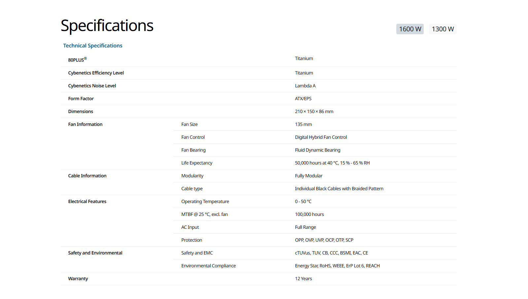
Task: Click the Cybenetics Noise Level label
Action: [92, 86]
